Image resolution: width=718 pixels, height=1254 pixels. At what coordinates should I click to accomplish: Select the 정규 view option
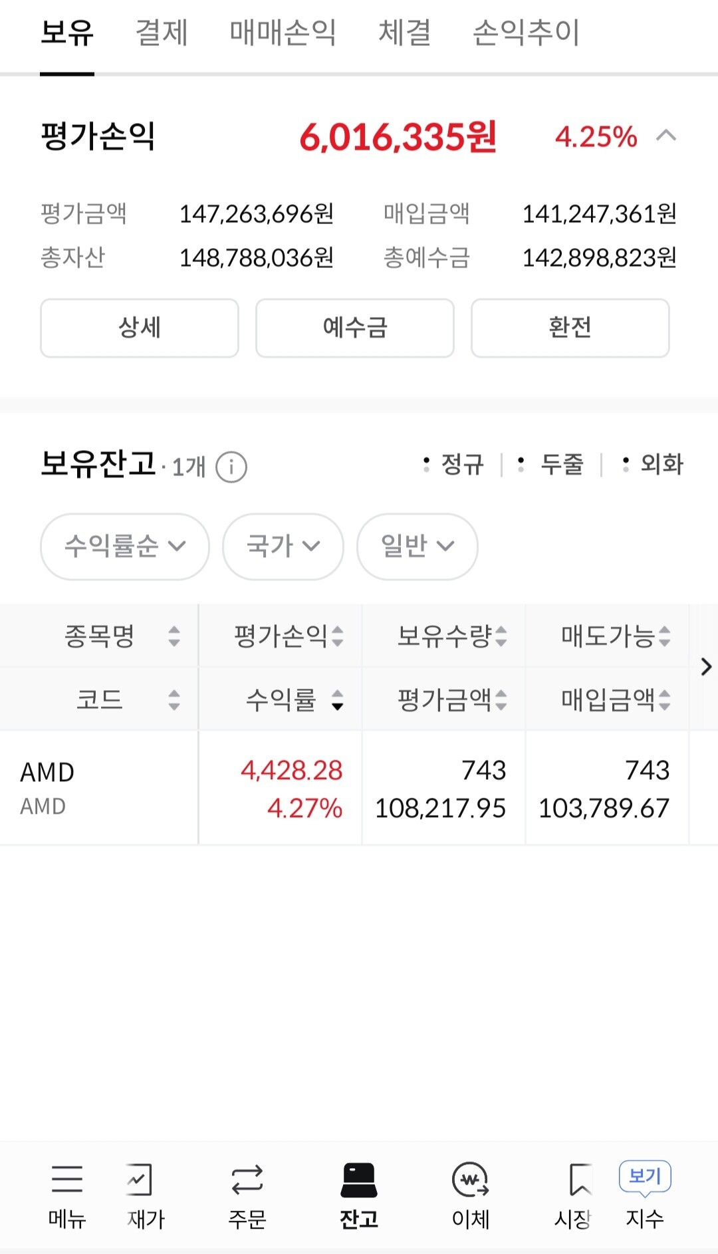(x=455, y=464)
